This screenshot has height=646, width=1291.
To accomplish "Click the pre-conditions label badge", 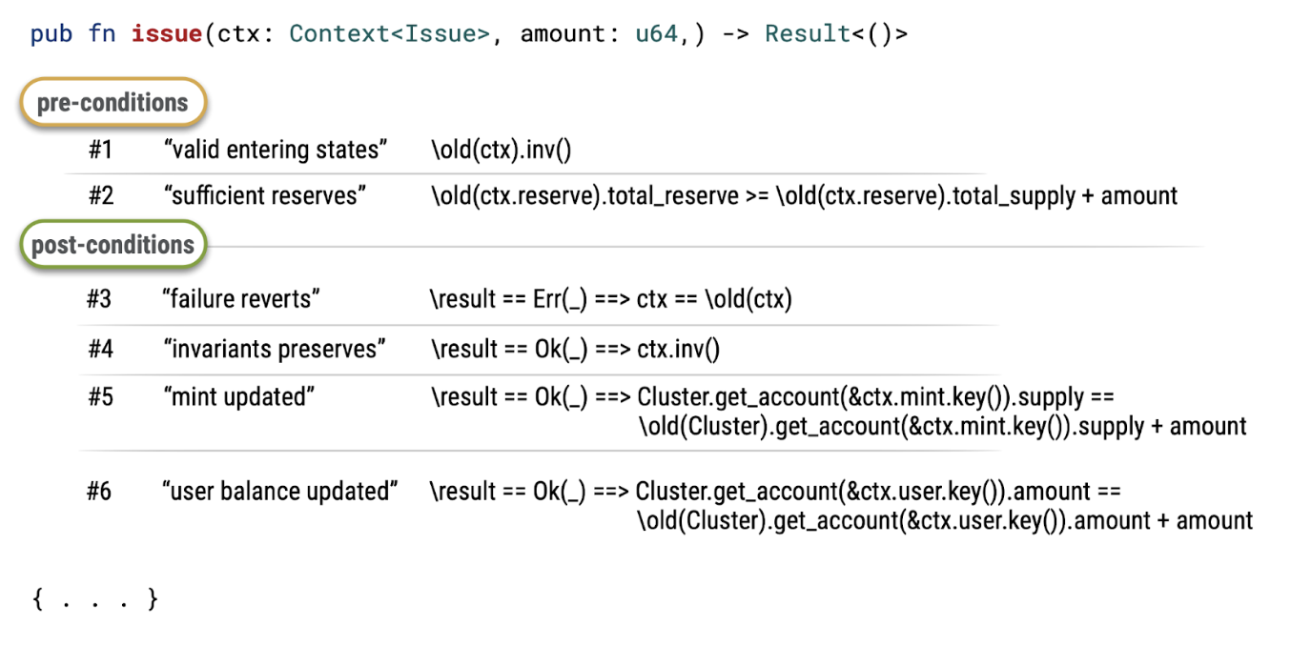I will pos(113,103).
